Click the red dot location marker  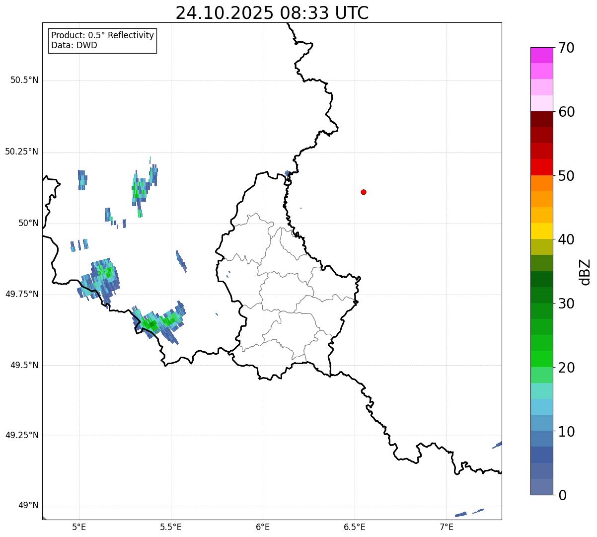(364, 192)
